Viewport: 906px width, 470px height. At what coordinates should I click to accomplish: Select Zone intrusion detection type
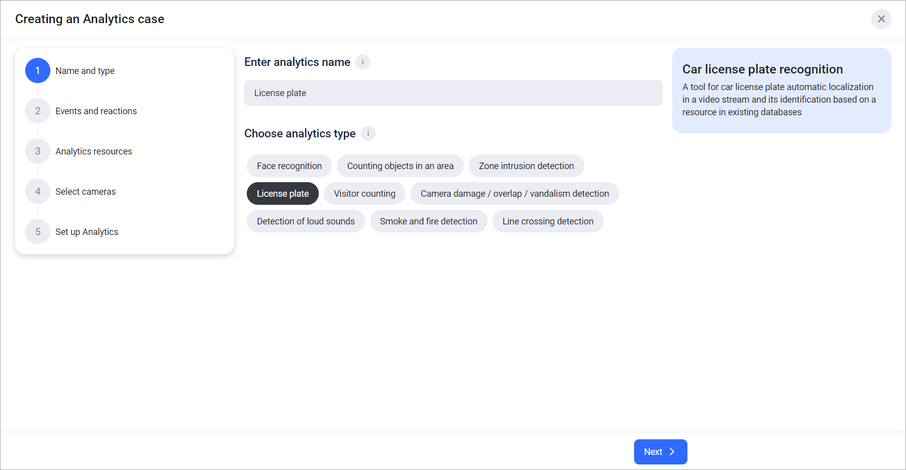point(526,166)
